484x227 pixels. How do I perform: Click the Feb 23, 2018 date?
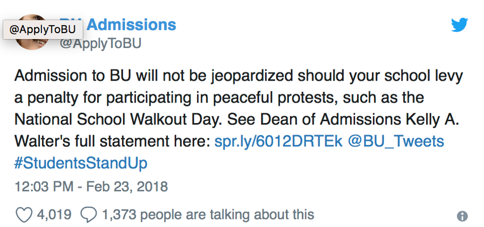coord(129,187)
